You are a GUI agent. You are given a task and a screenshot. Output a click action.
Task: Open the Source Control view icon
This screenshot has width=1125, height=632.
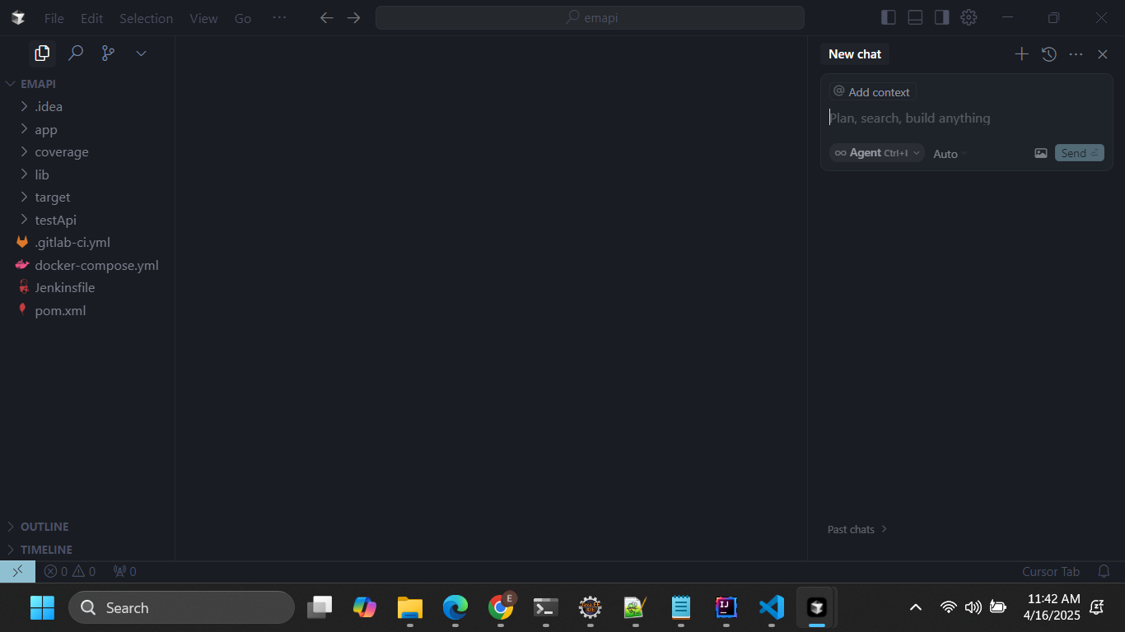[108, 53]
